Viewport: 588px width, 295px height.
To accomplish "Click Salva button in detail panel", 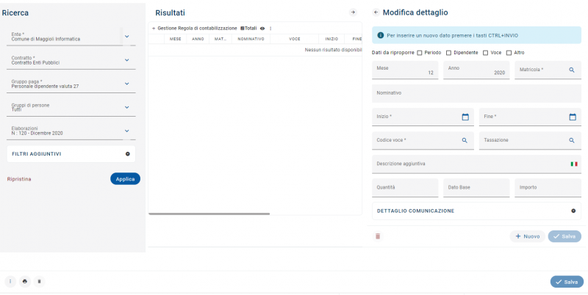I will 564,236.
